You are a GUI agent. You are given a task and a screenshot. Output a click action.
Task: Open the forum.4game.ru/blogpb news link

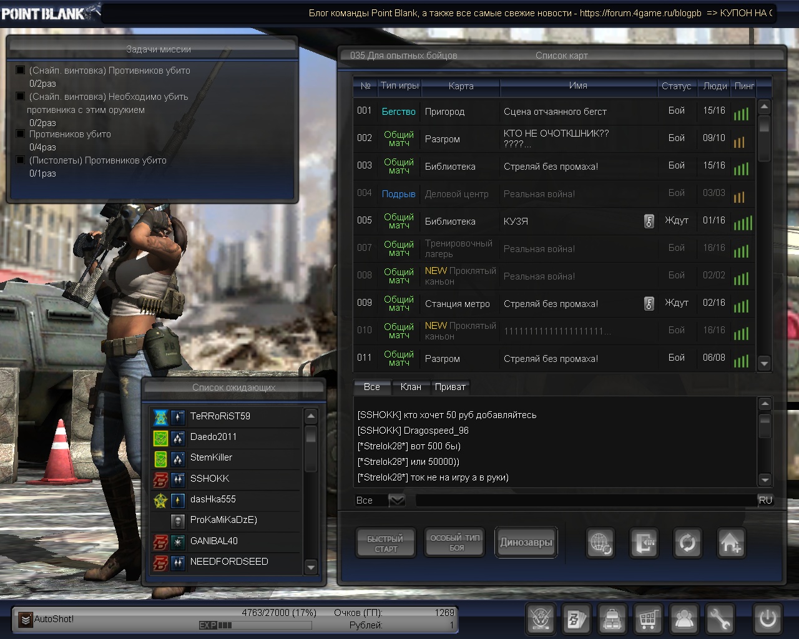[x=640, y=13]
